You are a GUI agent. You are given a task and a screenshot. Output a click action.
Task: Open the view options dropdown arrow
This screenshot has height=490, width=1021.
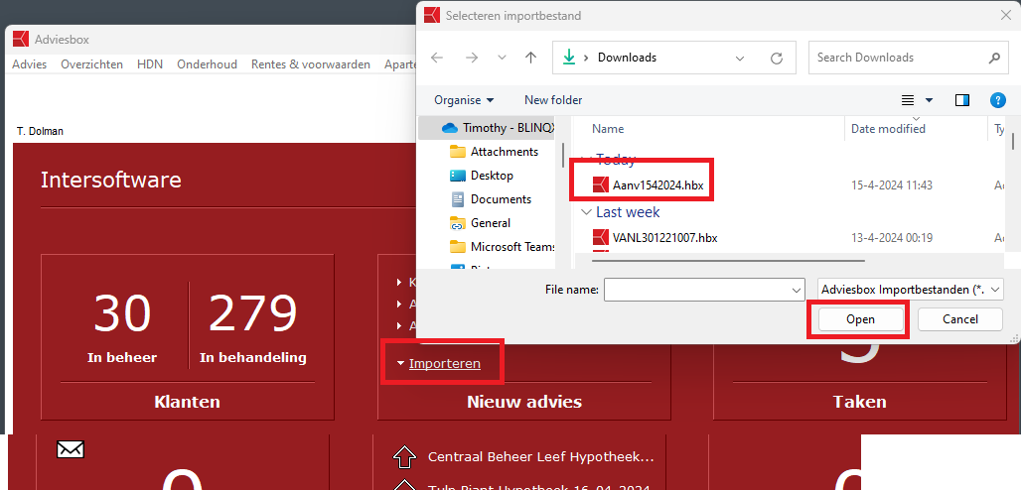click(929, 100)
